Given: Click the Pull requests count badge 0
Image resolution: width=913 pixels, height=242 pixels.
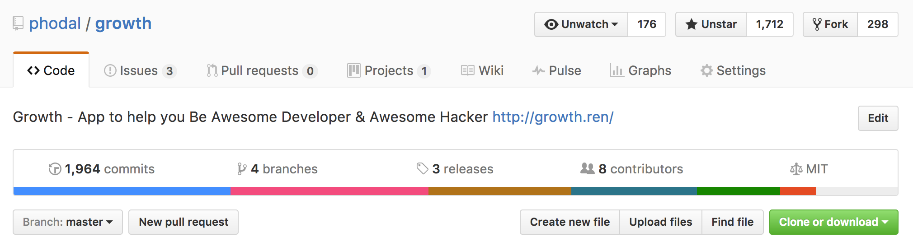Looking at the screenshot, I should coord(310,71).
